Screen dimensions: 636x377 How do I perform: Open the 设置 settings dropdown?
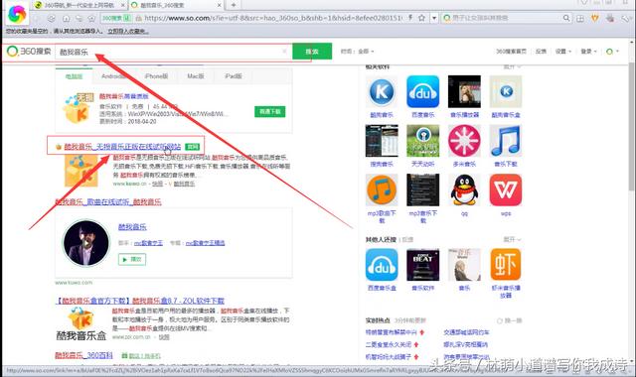click(x=563, y=52)
